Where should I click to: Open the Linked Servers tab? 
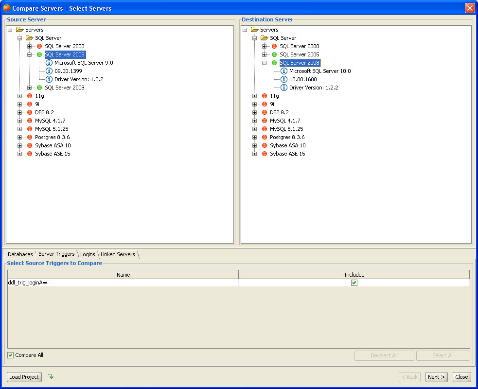[118, 254]
